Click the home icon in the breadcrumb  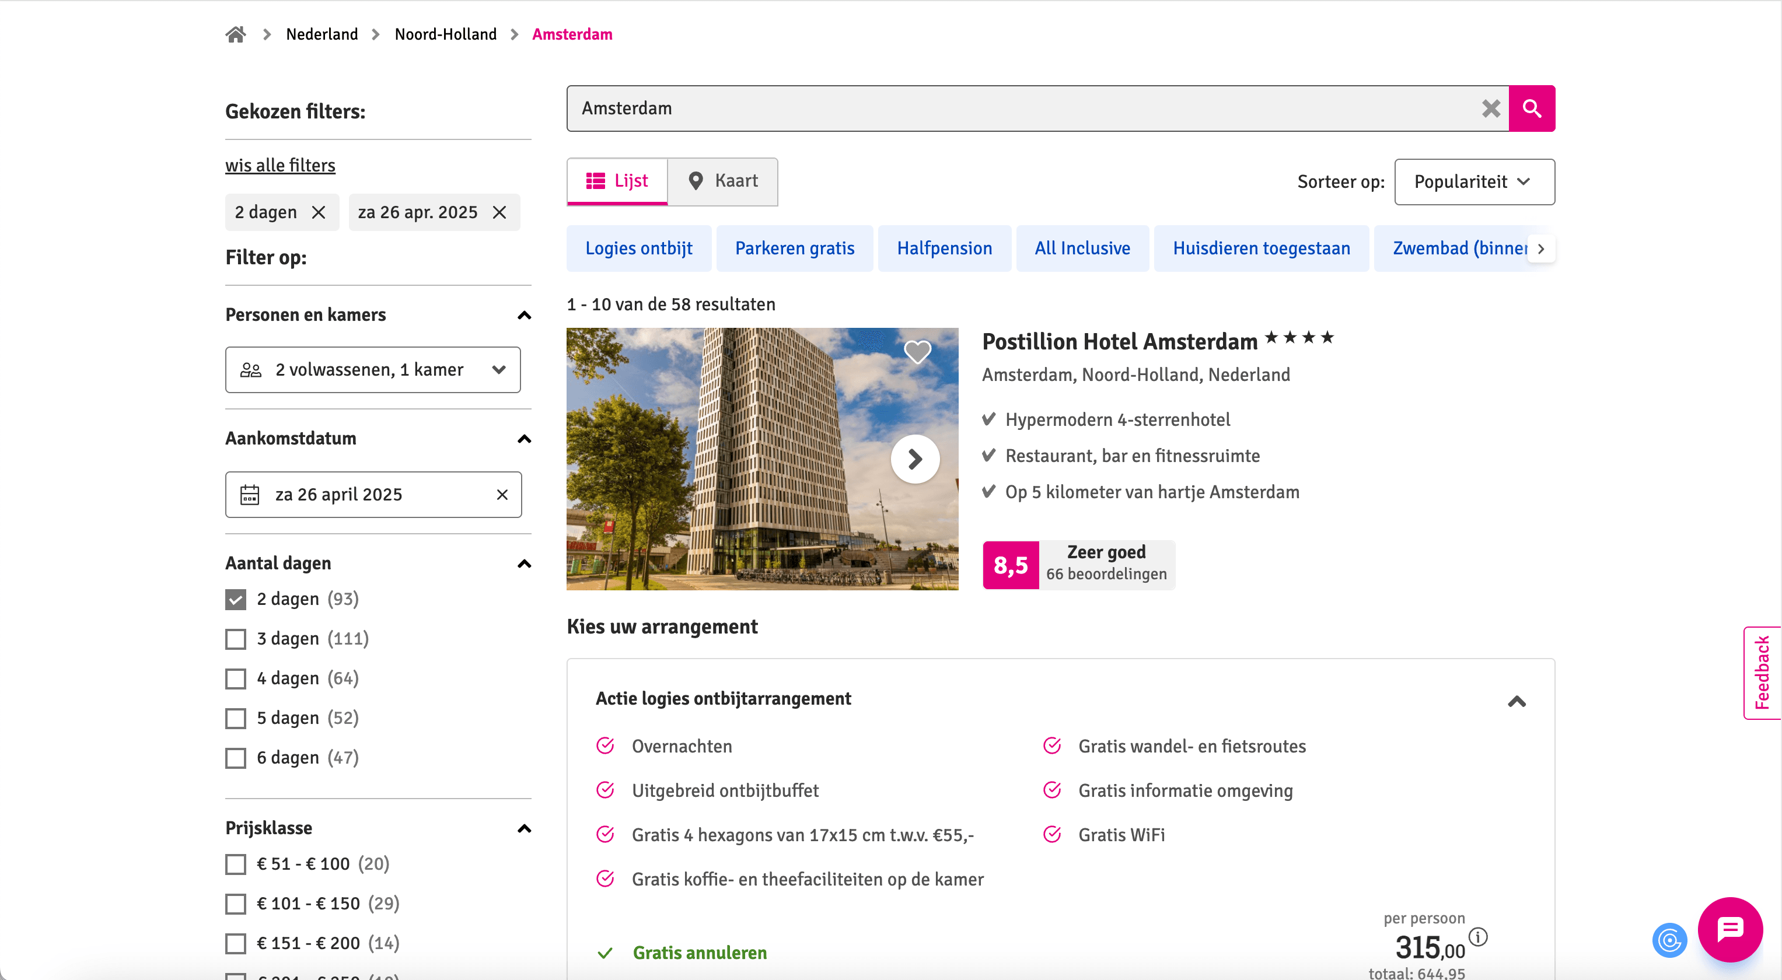(x=235, y=34)
